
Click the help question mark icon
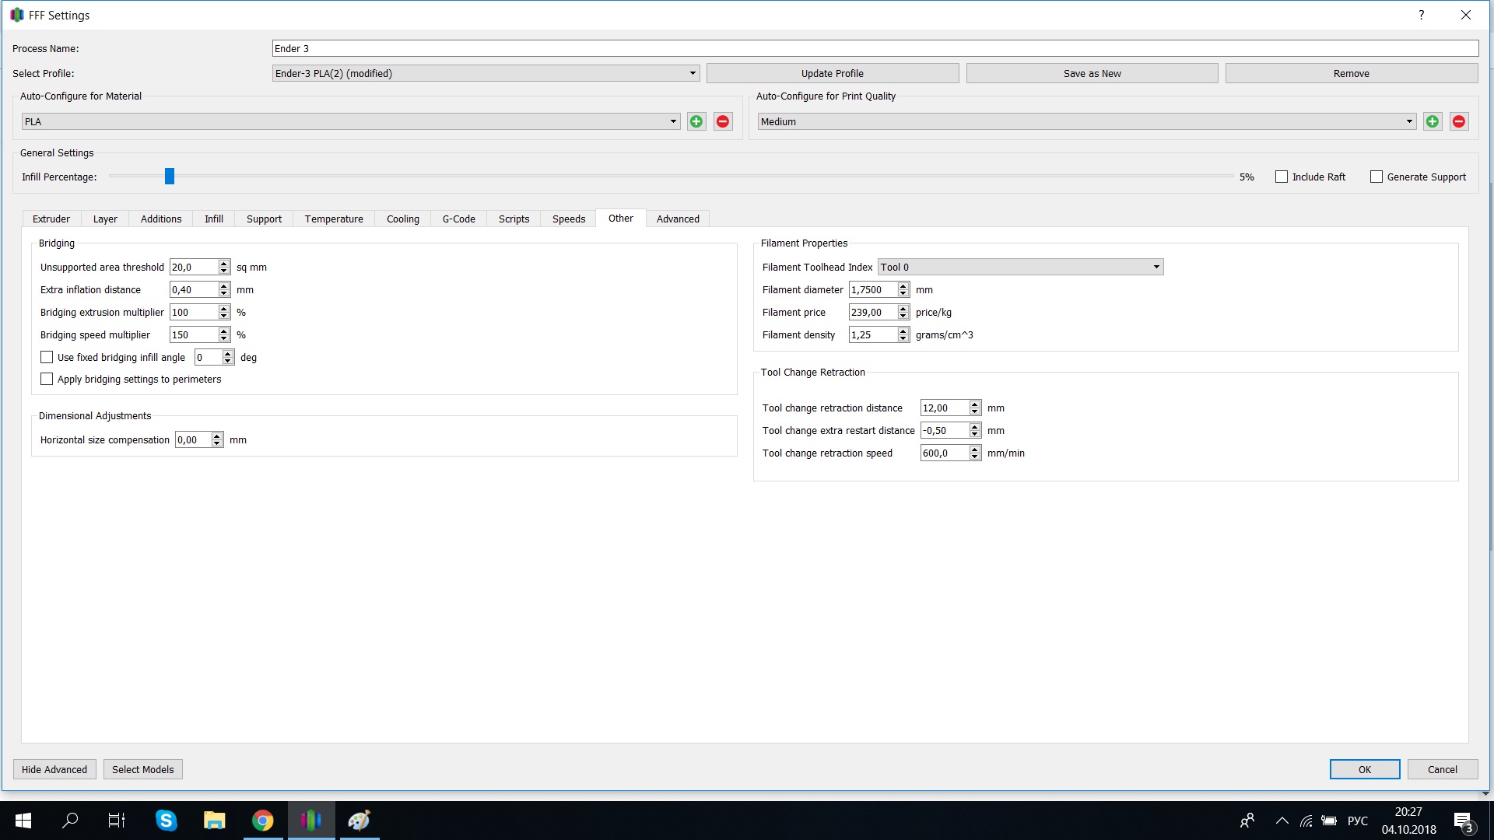[1421, 15]
